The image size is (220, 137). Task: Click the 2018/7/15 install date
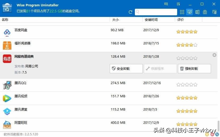(x=151, y=43)
